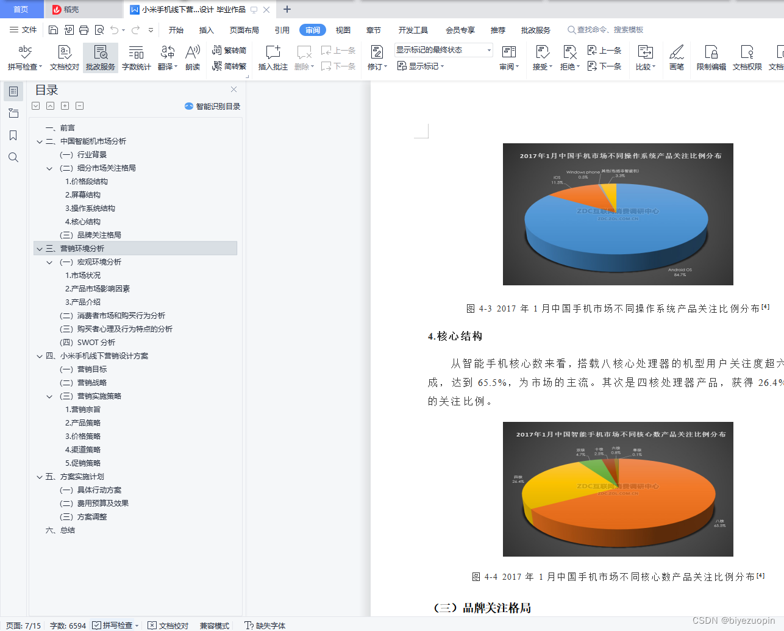Click the word count 字数: 6594
The width and height of the screenshot is (784, 631).
click(68, 626)
